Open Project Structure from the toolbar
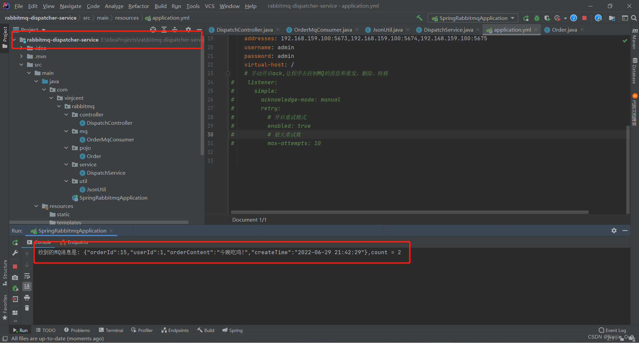Screen dimensions: 639x343 (x=612, y=18)
